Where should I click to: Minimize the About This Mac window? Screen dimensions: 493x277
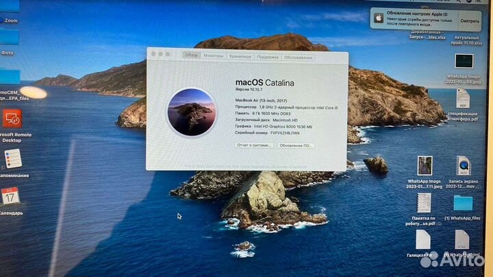click(x=161, y=54)
